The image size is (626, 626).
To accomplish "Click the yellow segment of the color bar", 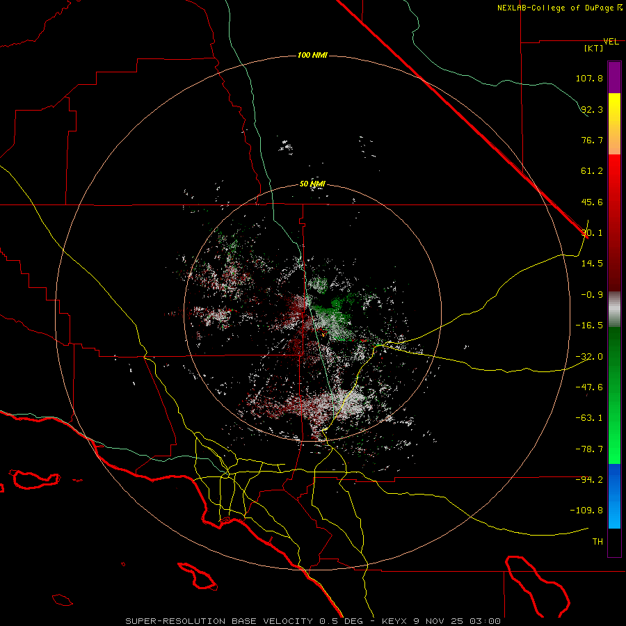I will pyautogui.click(x=614, y=124).
